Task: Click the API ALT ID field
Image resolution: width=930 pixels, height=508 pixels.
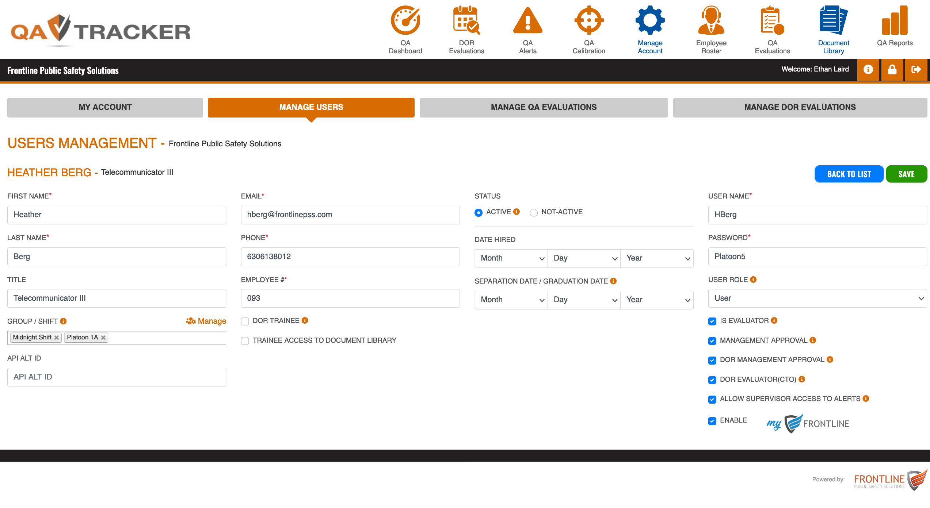Action: click(117, 377)
